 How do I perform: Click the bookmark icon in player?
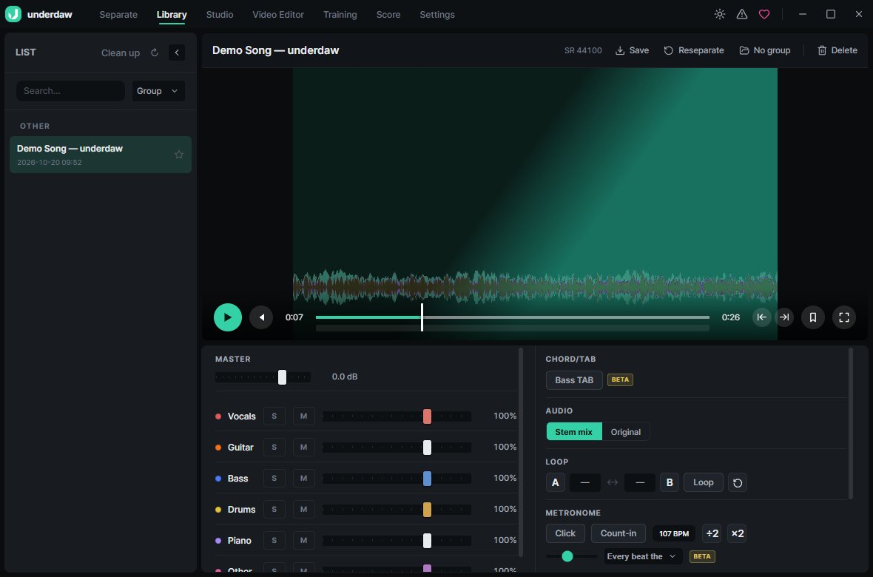pyautogui.click(x=813, y=317)
